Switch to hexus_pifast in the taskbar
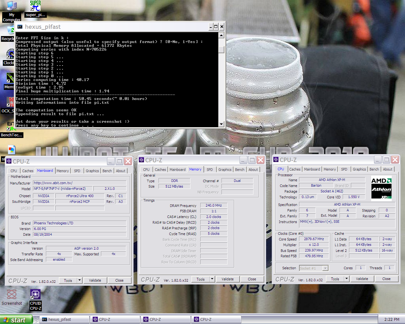 [x=65, y=320]
